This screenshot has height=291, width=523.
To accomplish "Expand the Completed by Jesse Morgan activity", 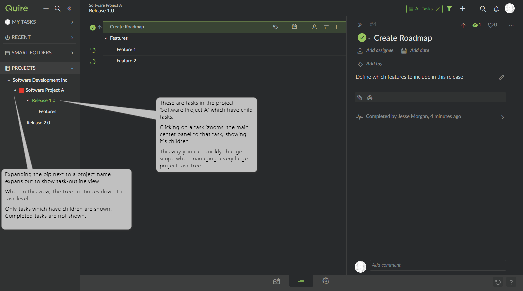I will 503,117.
